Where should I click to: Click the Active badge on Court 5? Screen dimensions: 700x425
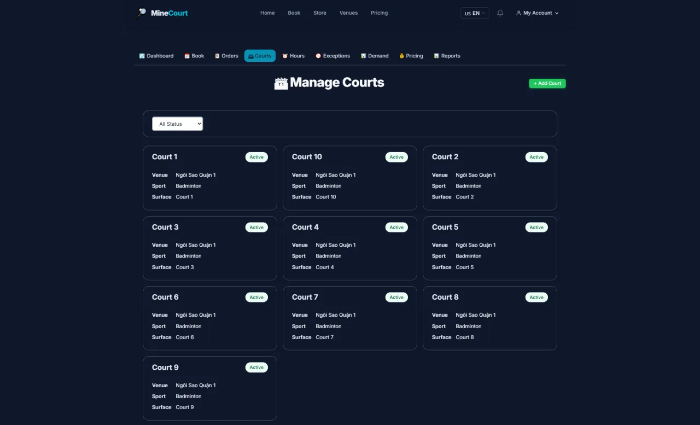click(x=536, y=228)
